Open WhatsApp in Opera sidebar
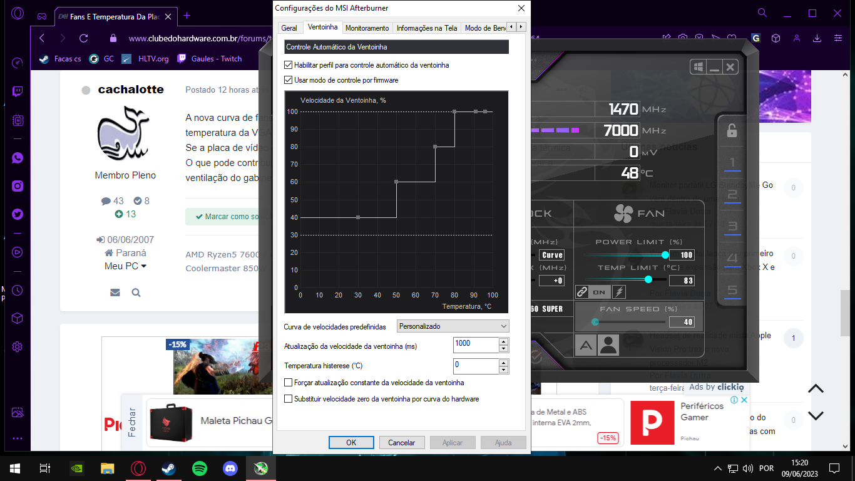This screenshot has width=855, height=481. point(18,158)
